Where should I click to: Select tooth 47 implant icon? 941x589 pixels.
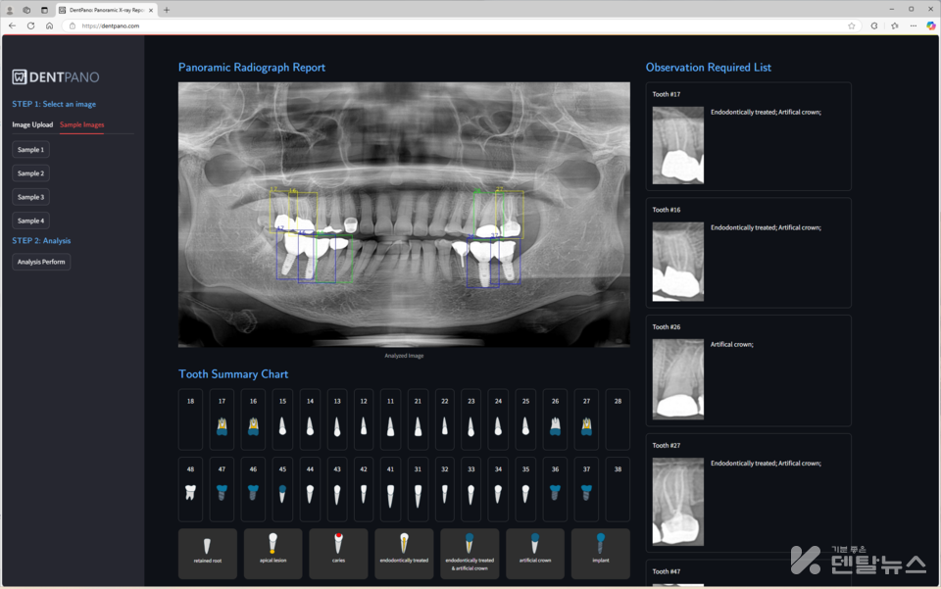pos(222,492)
